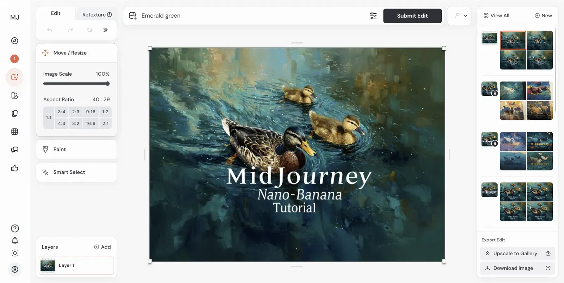Expand the Smart Select section
Image resolution: width=564 pixels, height=283 pixels.
click(76, 172)
